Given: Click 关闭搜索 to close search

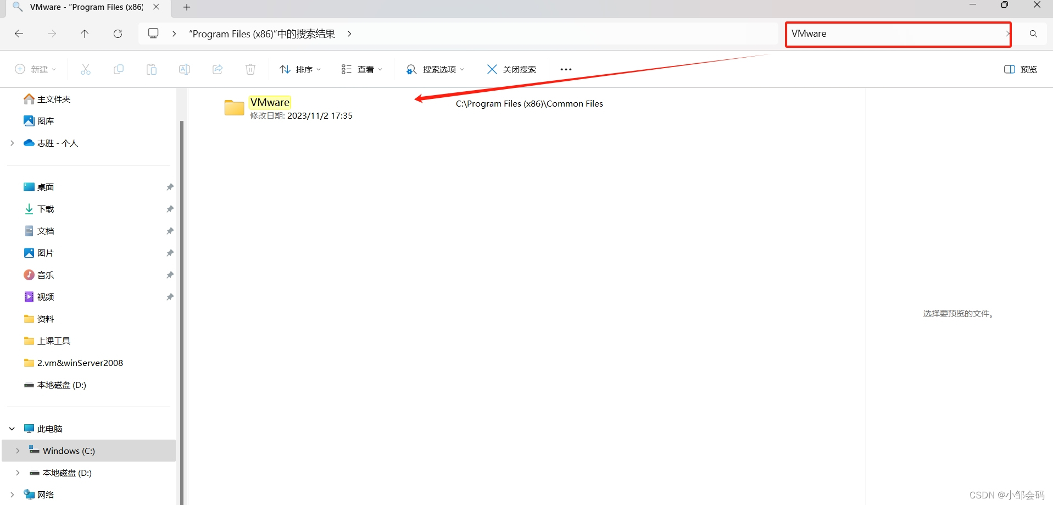Looking at the screenshot, I should (x=511, y=69).
